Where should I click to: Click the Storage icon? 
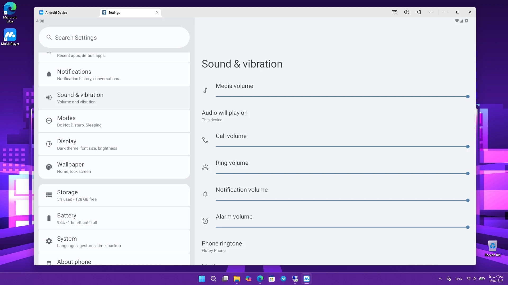(49, 195)
